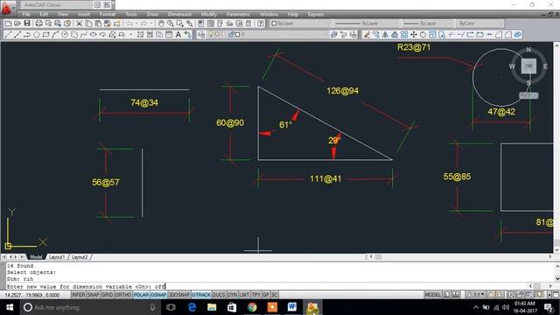Toggle GRID display in status bar
Image resolution: width=560 pixels, height=315 pixels.
pyautogui.click(x=107, y=295)
